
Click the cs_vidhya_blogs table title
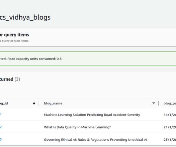tap(25, 17)
